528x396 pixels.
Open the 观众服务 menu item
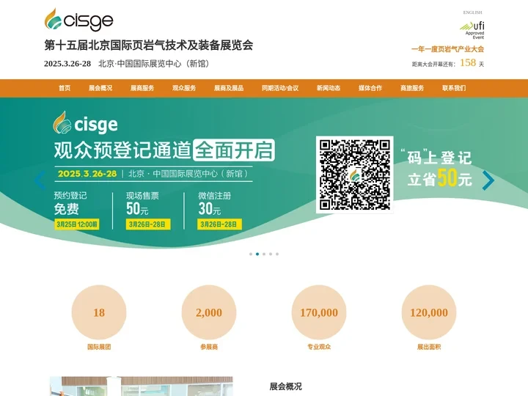[x=184, y=88]
